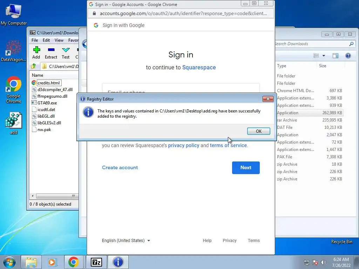
Task: Open the language dropdown English (United States)
Action: 126,241
